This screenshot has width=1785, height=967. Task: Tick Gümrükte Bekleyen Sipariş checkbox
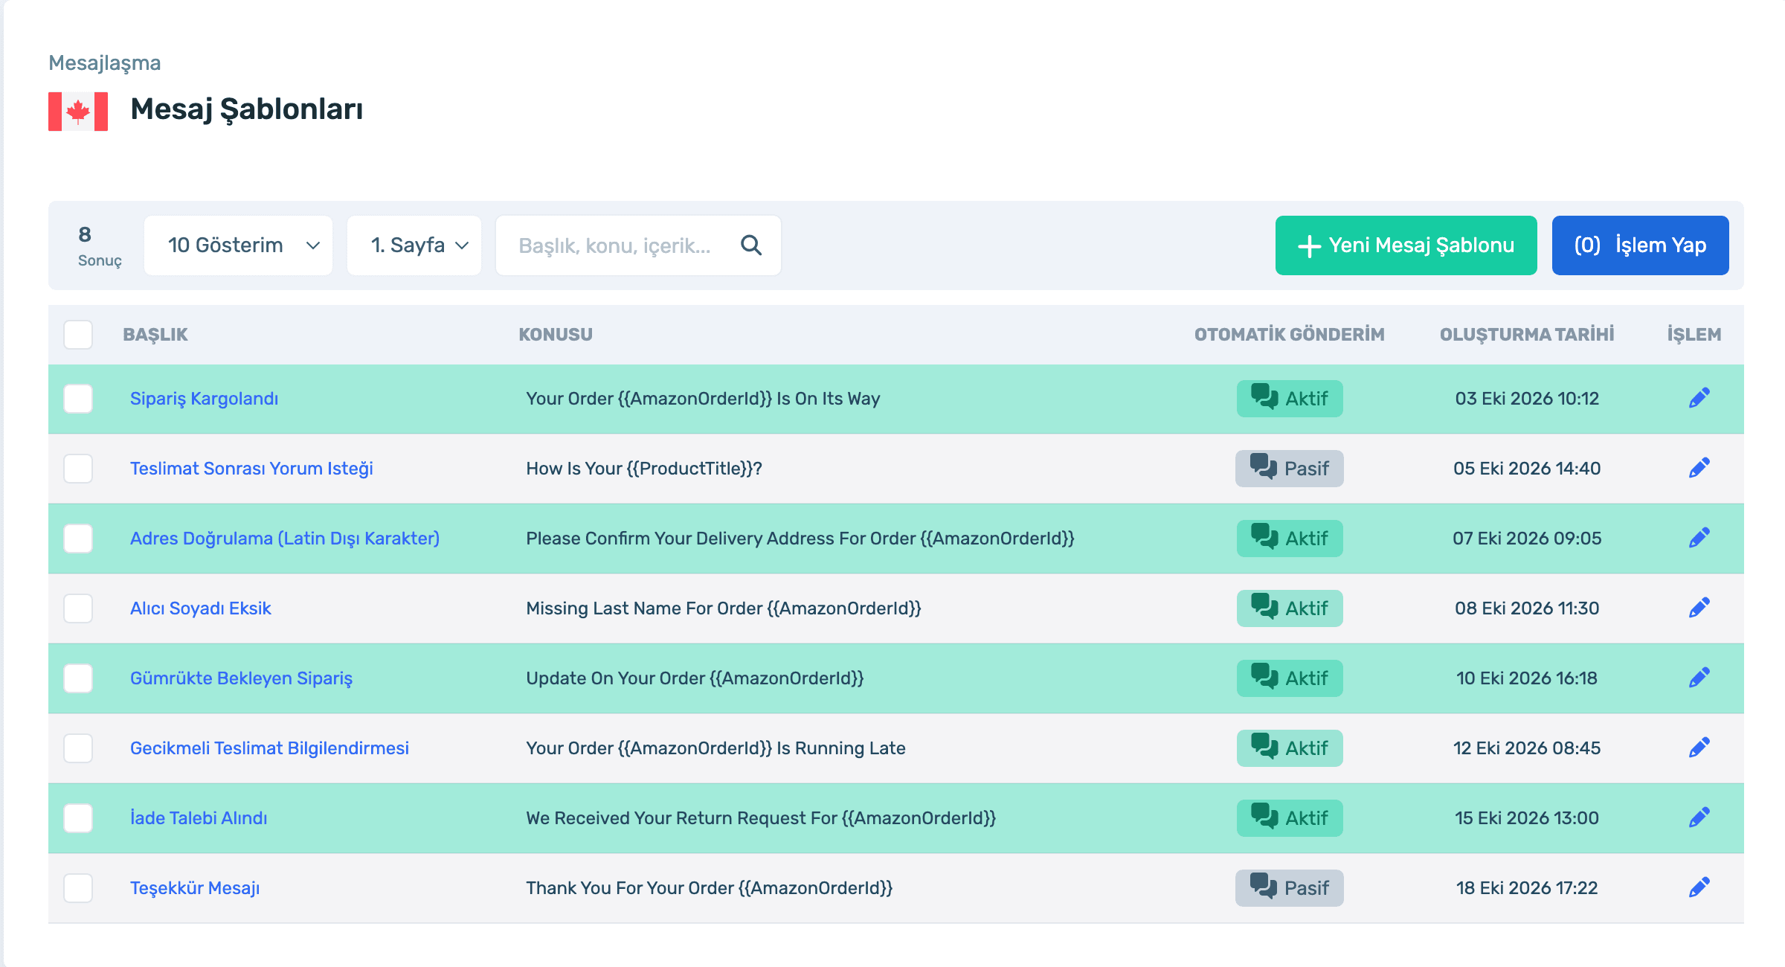(78, 678)
